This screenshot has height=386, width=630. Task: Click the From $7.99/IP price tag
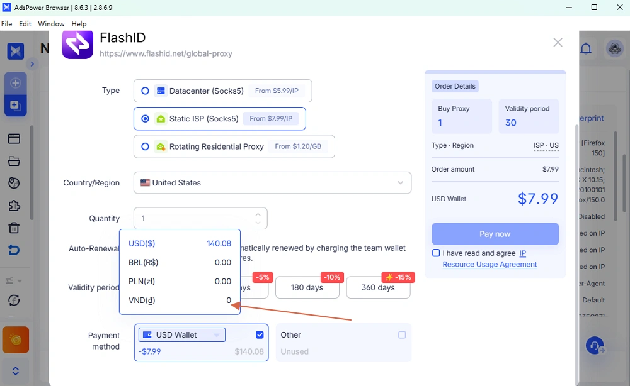(x=271, y=119)
